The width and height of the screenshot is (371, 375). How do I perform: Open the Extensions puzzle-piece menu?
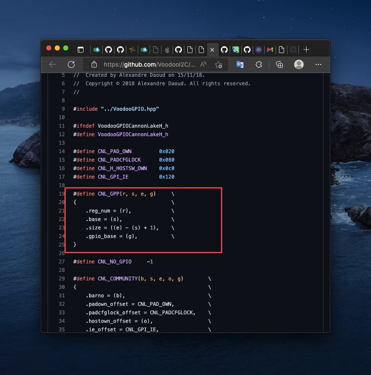coord(259,64)
